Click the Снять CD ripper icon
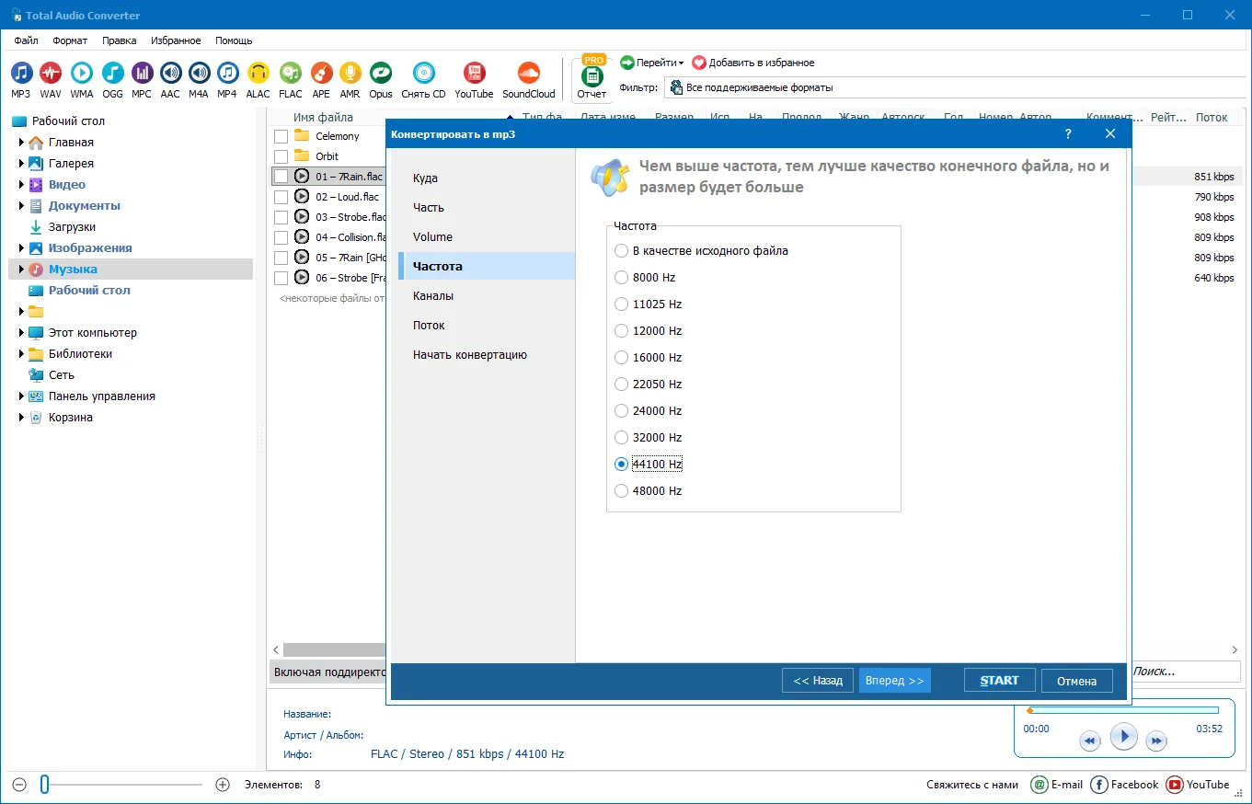Viewport: 1252px width, 804px height. coord(423,75)
